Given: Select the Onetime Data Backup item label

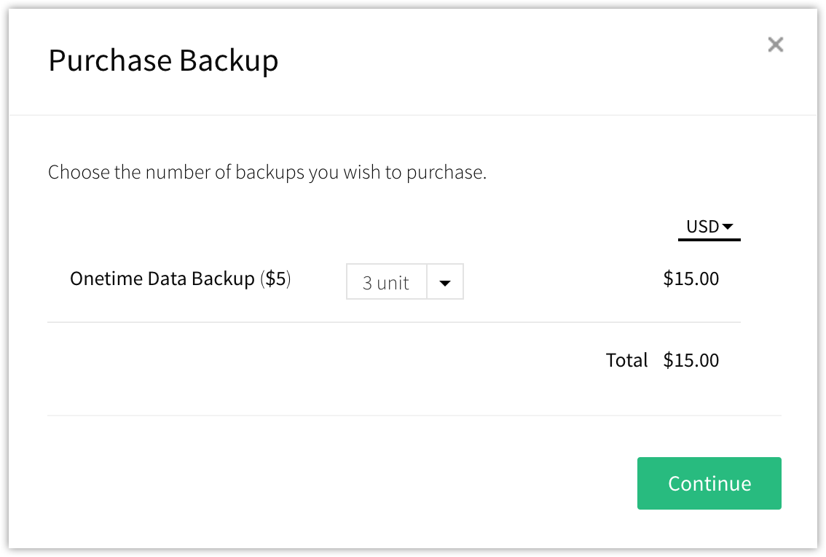Looking at the screenshot, I should pyautogui.click(x=162, y=278).
